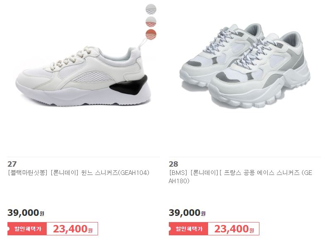This screenshot has height=244, width=326.
Task: Click the [BMS] brand tag in title 28
Action: coord(178,173)
